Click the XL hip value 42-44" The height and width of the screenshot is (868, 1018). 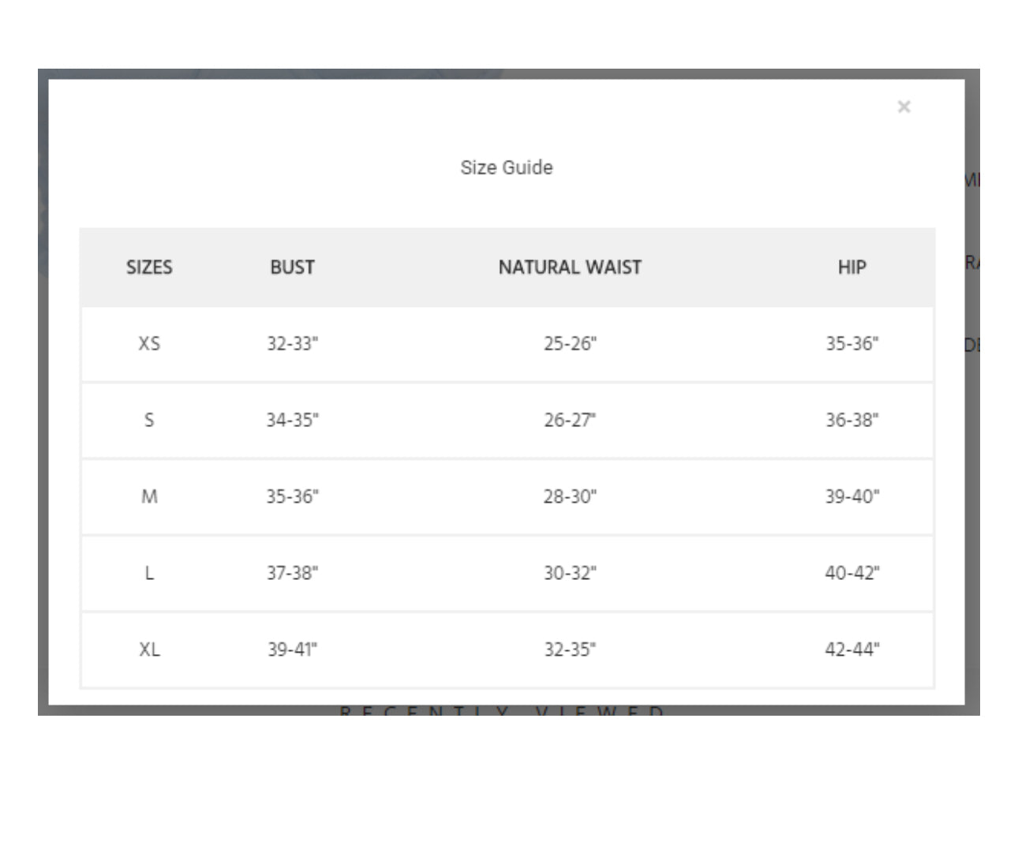tap(852, 649)
